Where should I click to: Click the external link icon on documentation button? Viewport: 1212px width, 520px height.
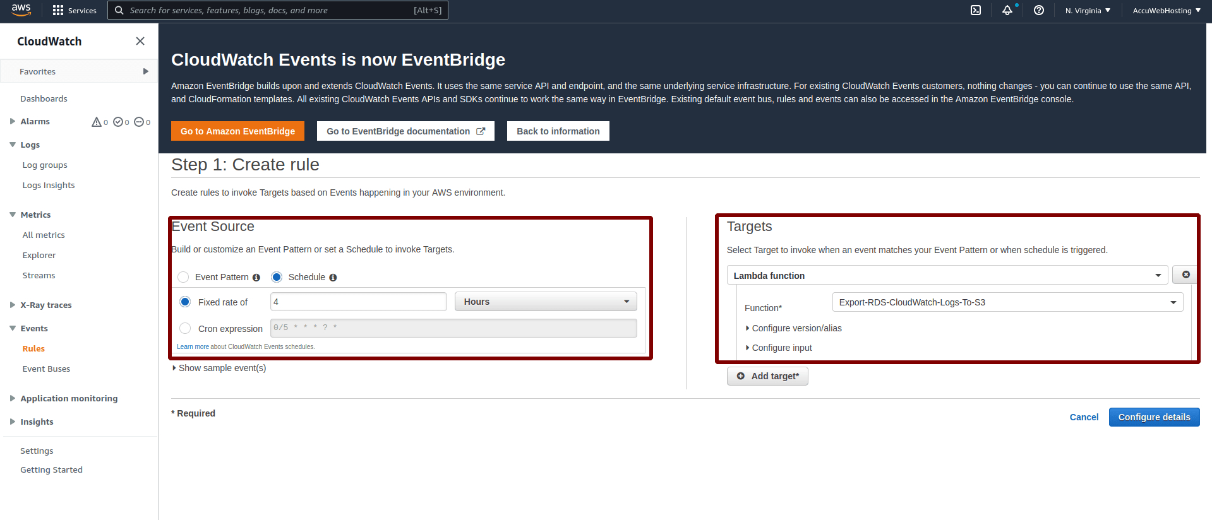click(x=481, y=131)
